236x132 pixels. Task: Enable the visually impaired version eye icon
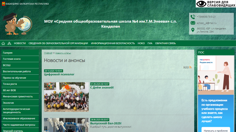201,4
